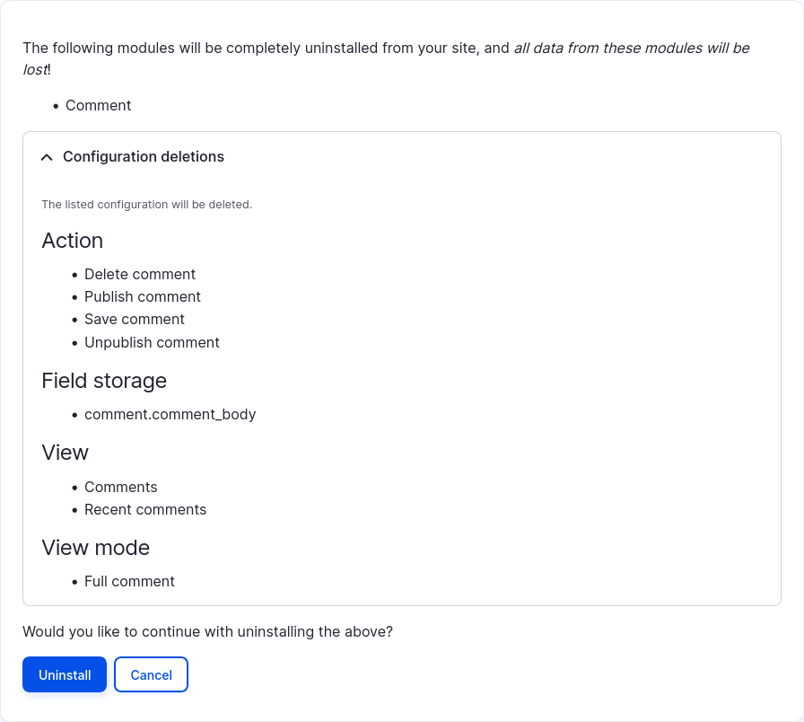Select the Publish comment action
The height and width of the screenshot is (722, 804).
click(x=143, y=296)
